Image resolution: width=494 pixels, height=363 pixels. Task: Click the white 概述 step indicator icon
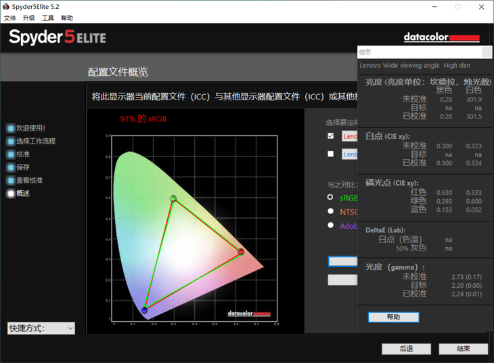pos(11,194)
